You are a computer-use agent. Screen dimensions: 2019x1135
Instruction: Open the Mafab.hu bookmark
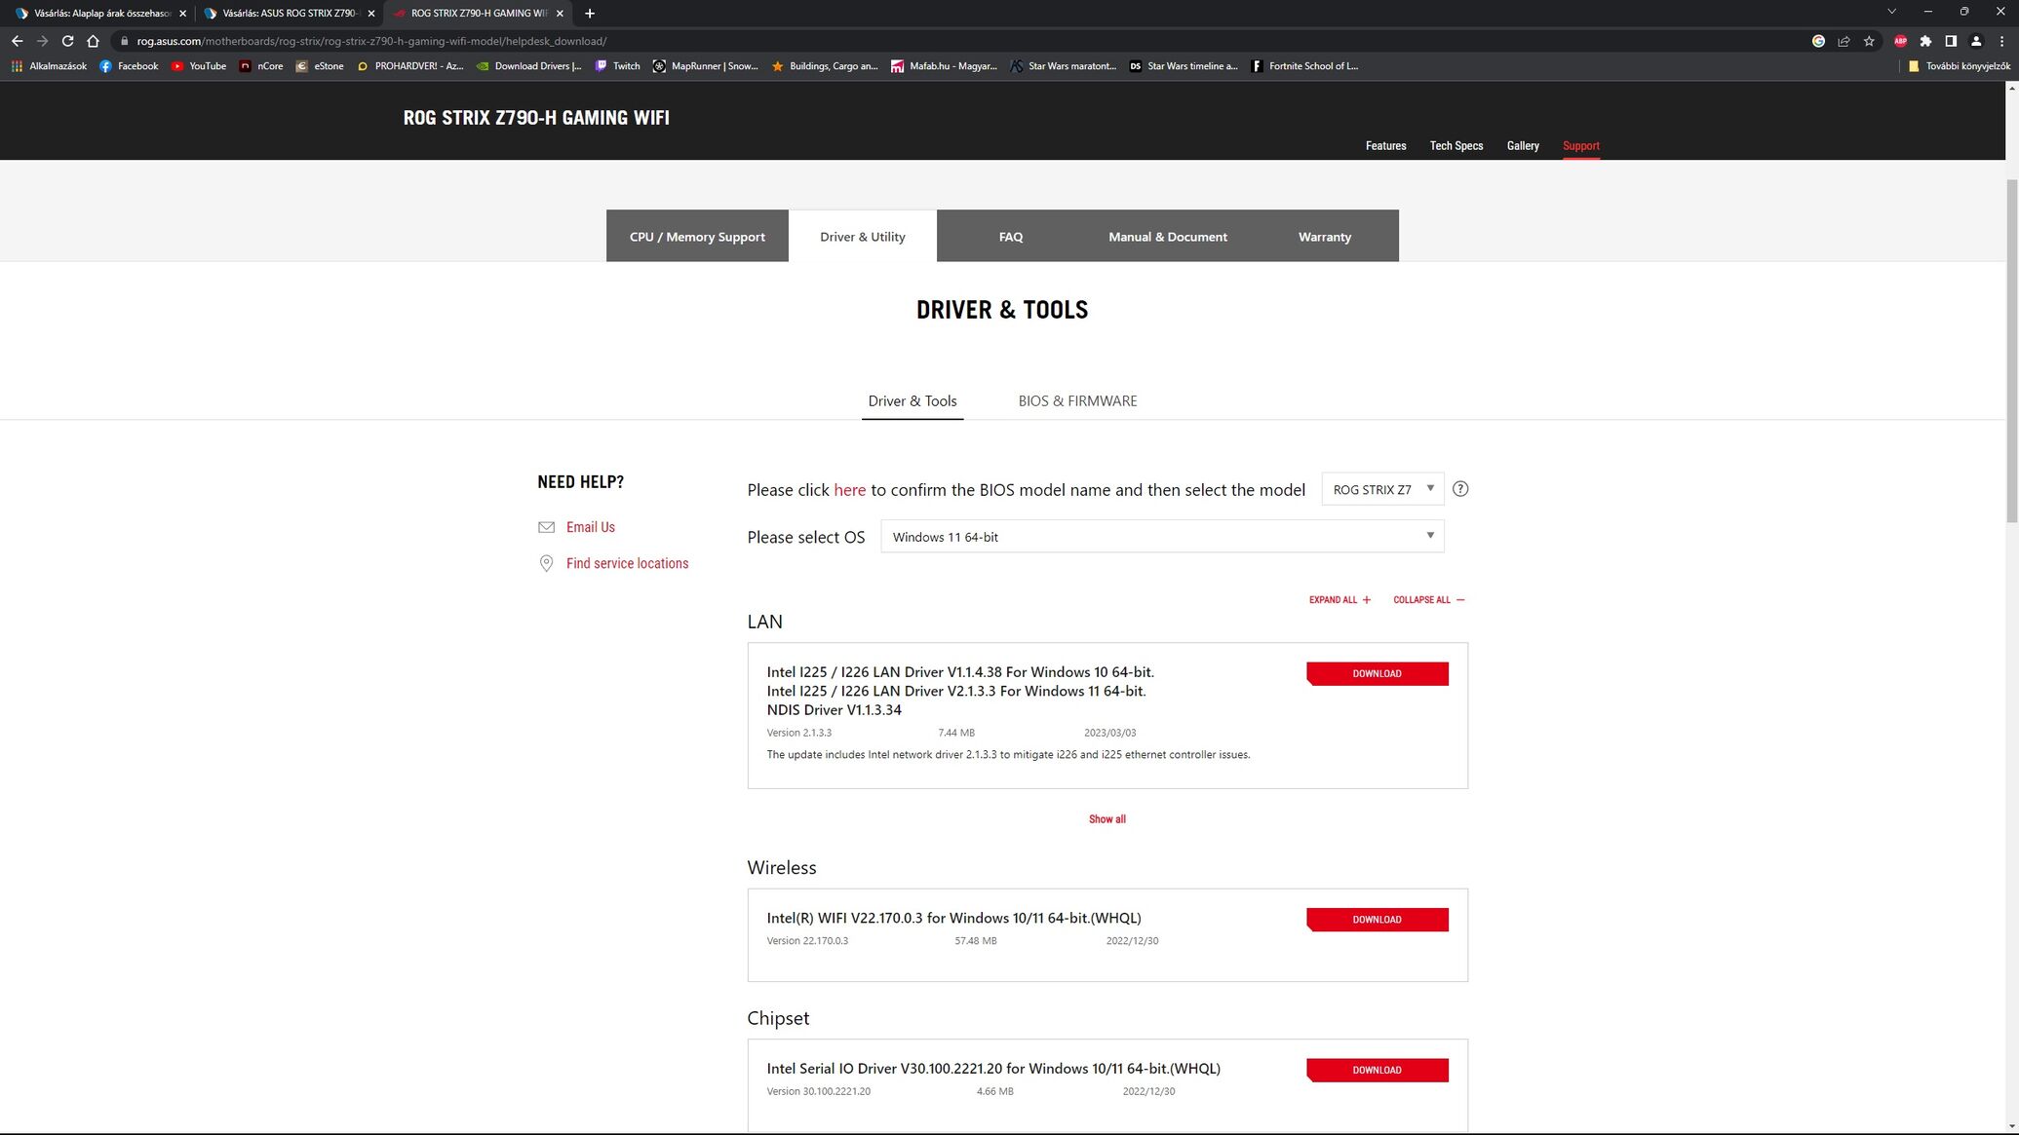coord(944,66)
